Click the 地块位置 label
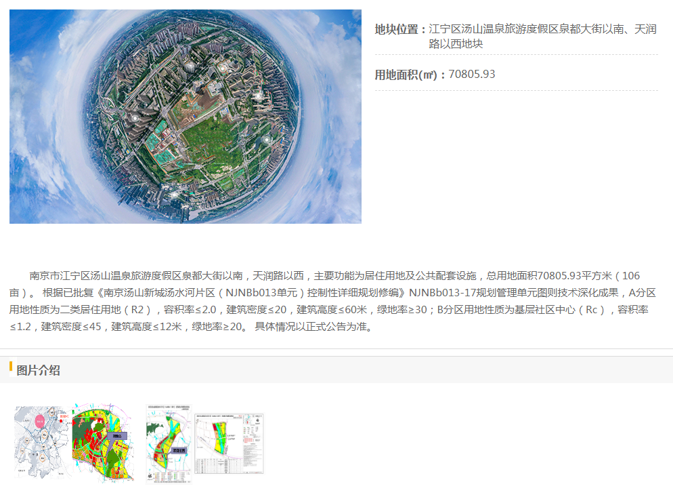 tap(400, 30)
